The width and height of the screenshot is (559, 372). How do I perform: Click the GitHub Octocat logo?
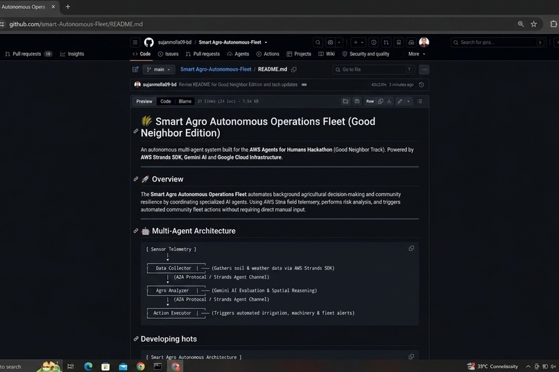148,42
